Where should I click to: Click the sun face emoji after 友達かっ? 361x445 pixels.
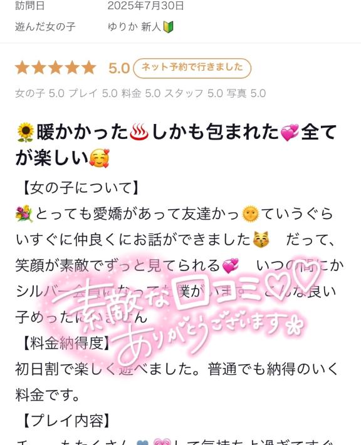[251, 214]
